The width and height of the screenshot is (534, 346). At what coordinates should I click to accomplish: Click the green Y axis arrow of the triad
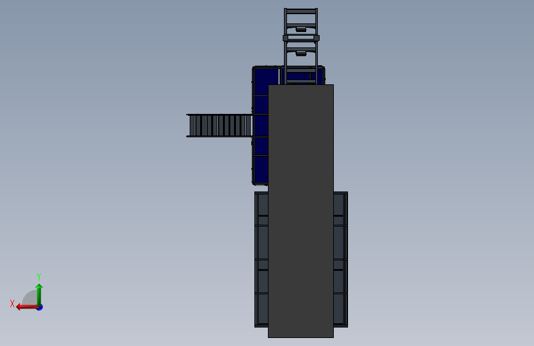(39, 294)
